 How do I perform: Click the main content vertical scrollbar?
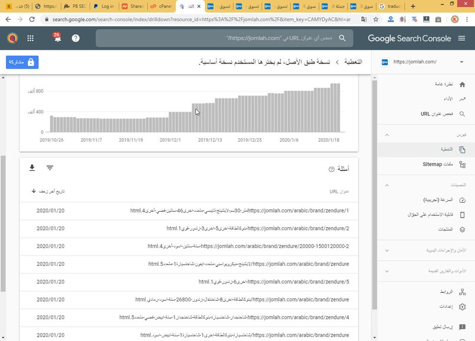pos(375,195)
